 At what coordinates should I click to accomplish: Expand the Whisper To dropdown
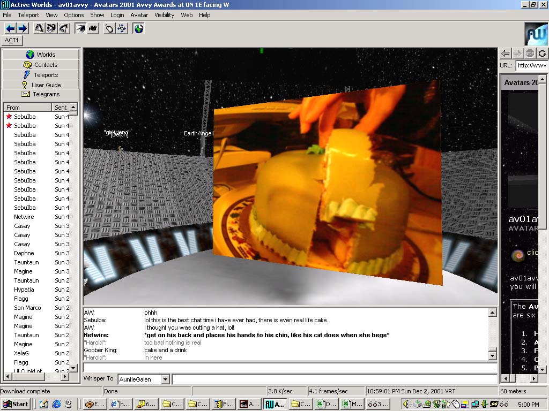pos(165,379)
